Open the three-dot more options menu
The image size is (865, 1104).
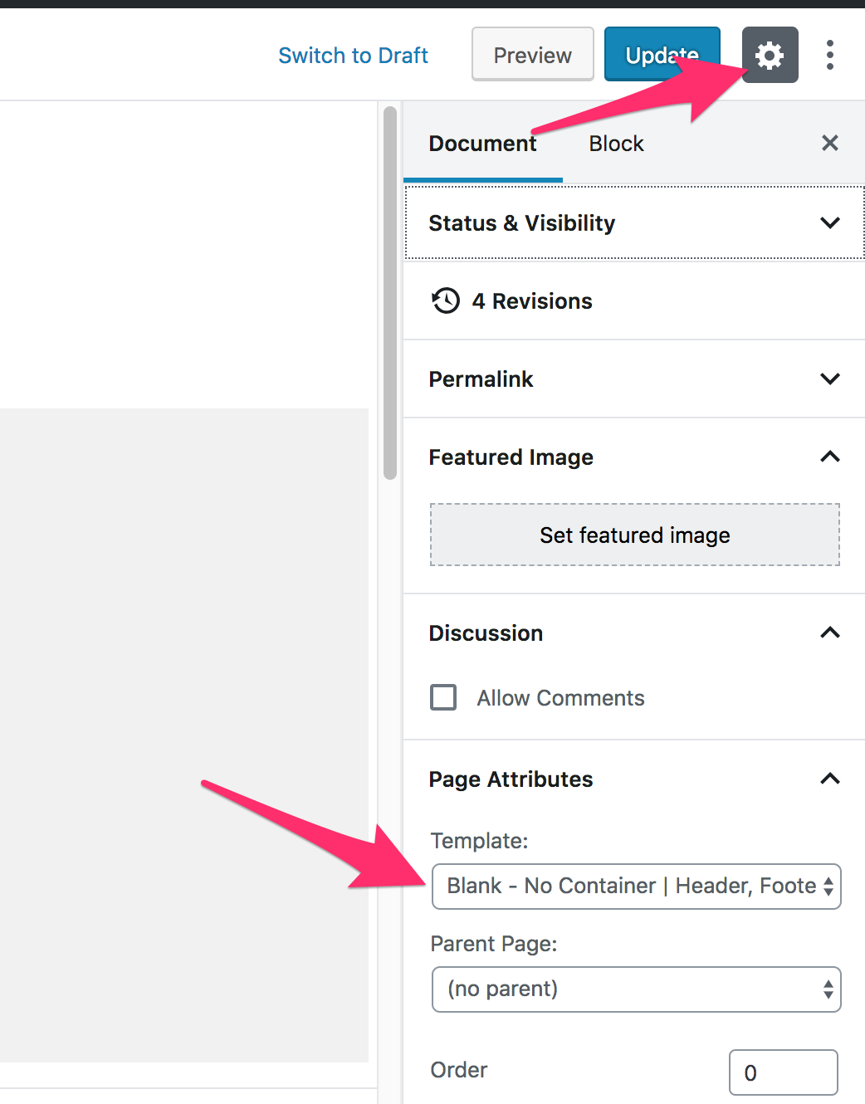829,56
